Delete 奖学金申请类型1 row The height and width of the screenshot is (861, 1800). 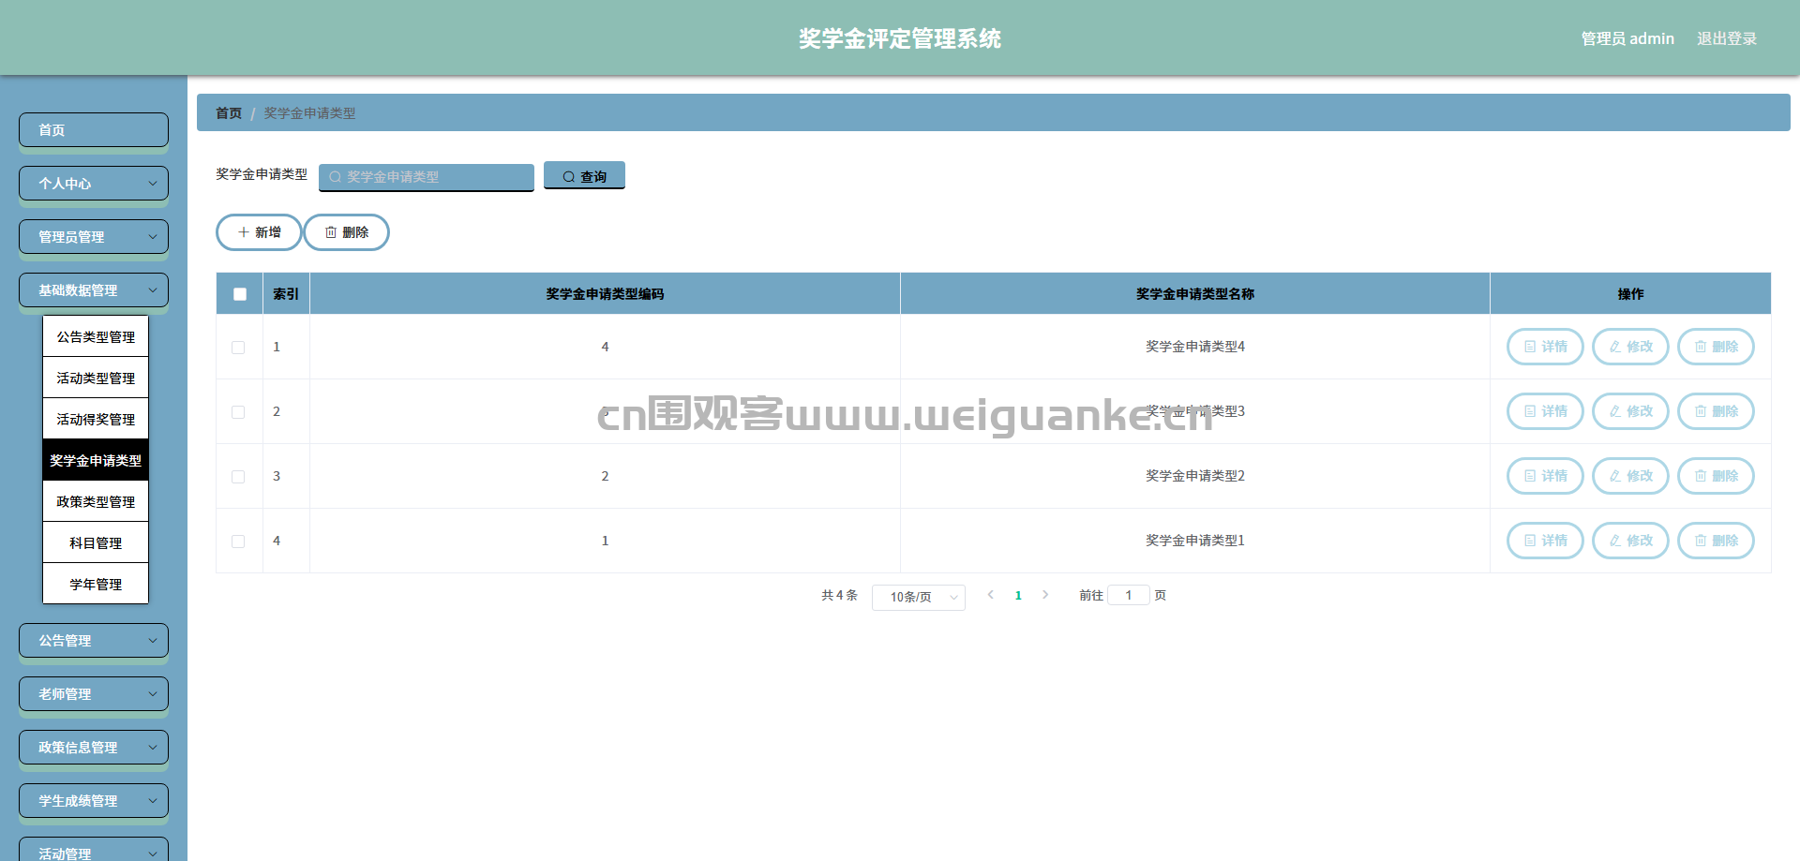coord(1716,541)
